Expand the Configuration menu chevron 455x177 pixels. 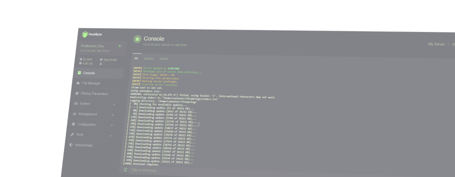pos(112,125)
